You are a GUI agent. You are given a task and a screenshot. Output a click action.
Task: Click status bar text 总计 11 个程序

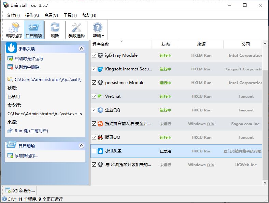22,199
